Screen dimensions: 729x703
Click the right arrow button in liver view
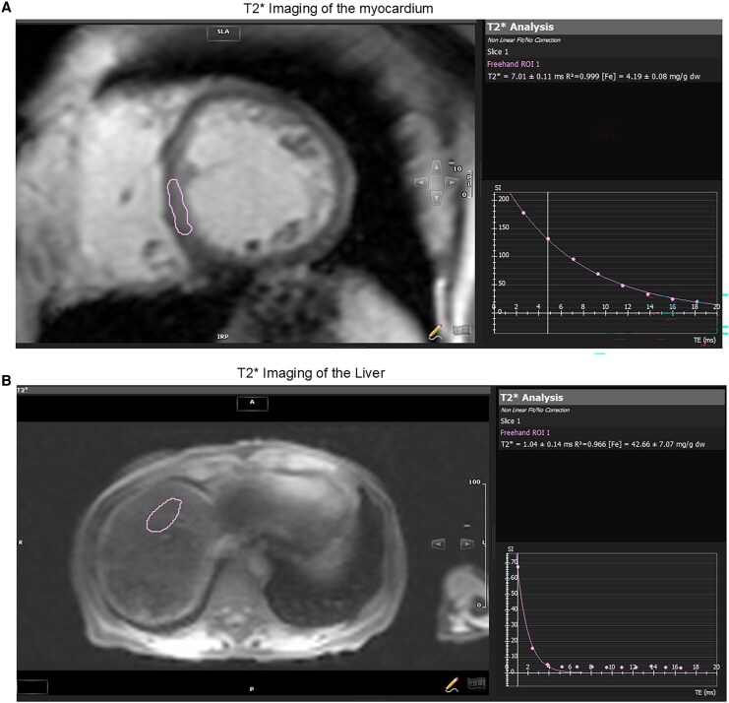click(x=467, y=543)
